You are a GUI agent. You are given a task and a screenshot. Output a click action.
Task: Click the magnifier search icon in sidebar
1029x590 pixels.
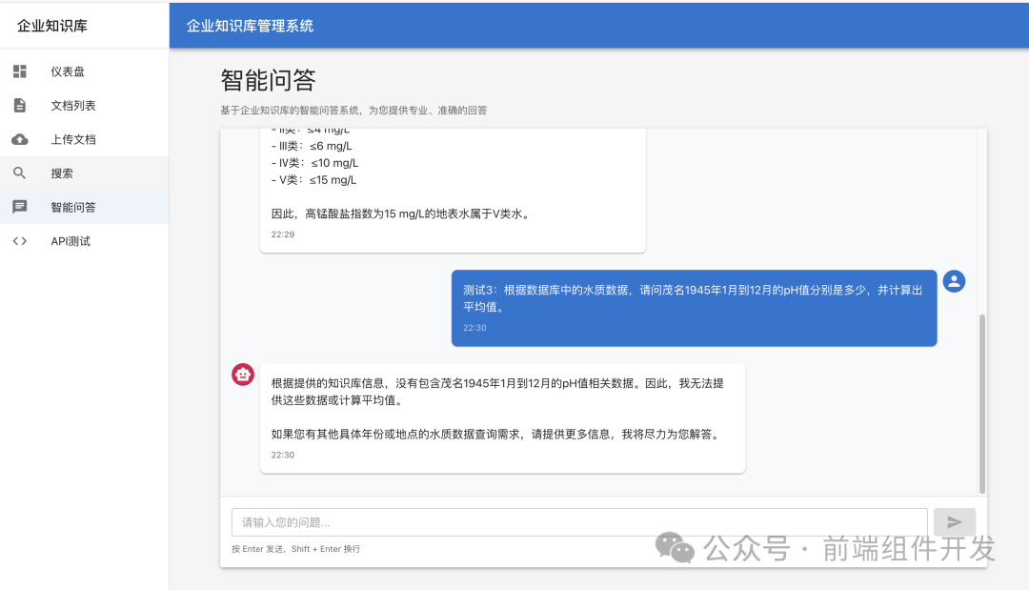(x=20, y=173)
